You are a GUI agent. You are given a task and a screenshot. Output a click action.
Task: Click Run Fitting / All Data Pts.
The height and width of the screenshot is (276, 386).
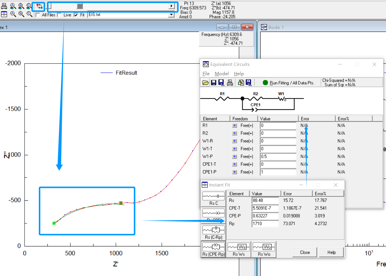pos(288,83)
